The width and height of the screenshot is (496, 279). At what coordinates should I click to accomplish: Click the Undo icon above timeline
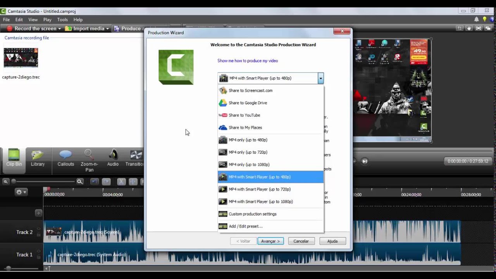(x=94, y=181)
